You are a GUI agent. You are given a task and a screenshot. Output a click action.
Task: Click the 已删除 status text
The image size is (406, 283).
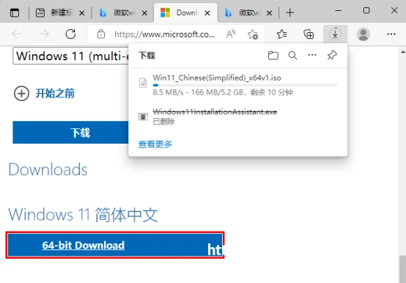[x=163, y=122]
